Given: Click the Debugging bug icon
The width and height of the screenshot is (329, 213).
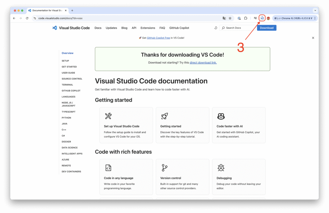Looking at the screenshot, I should tap(221, 168).
